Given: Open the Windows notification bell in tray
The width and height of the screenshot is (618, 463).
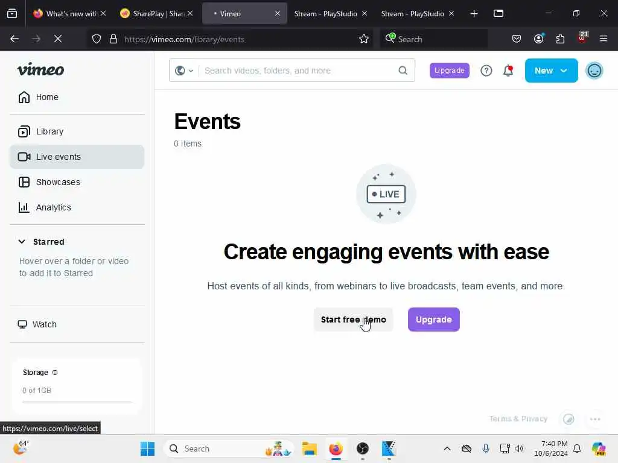Looking at the screenshot, I should click(577, 449).
